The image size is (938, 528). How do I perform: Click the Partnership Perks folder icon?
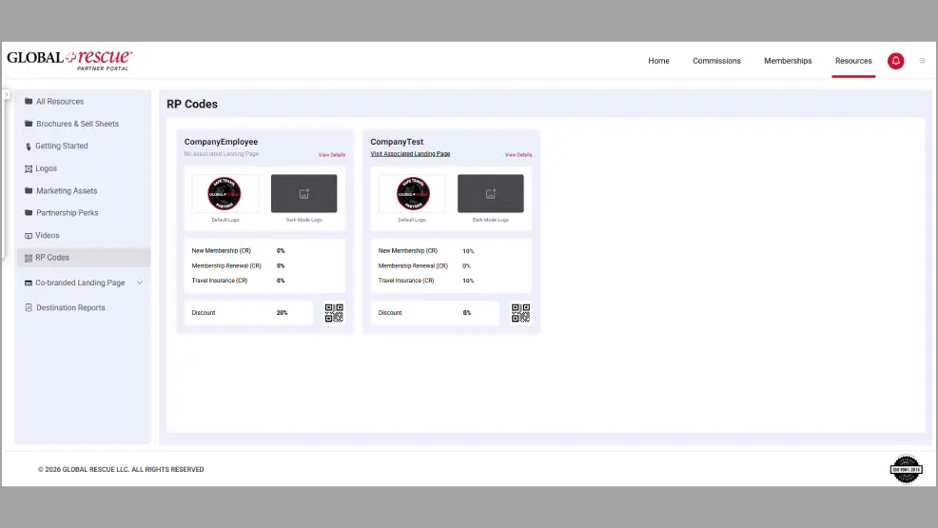[29, 212]
